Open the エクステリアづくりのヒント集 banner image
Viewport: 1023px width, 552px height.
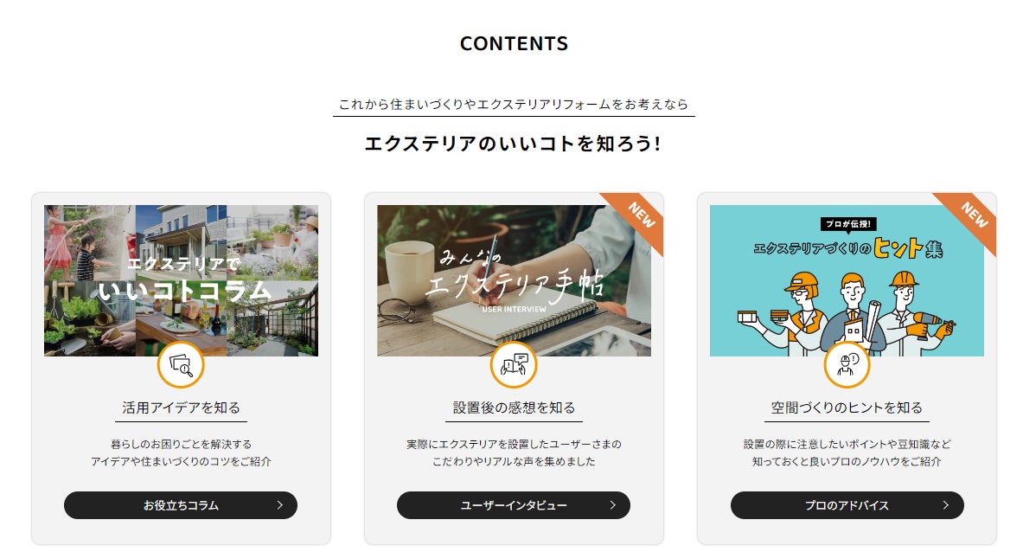click(x=847, y=280)
